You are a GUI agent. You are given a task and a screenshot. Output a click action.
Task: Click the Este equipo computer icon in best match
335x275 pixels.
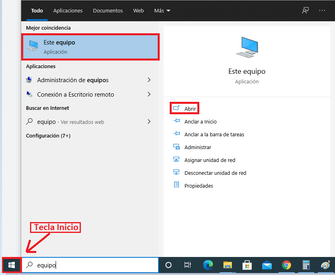tap(32, 45)
